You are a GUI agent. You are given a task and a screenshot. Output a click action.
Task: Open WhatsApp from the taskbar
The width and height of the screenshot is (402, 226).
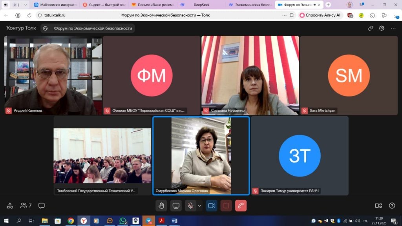(123, 221)
